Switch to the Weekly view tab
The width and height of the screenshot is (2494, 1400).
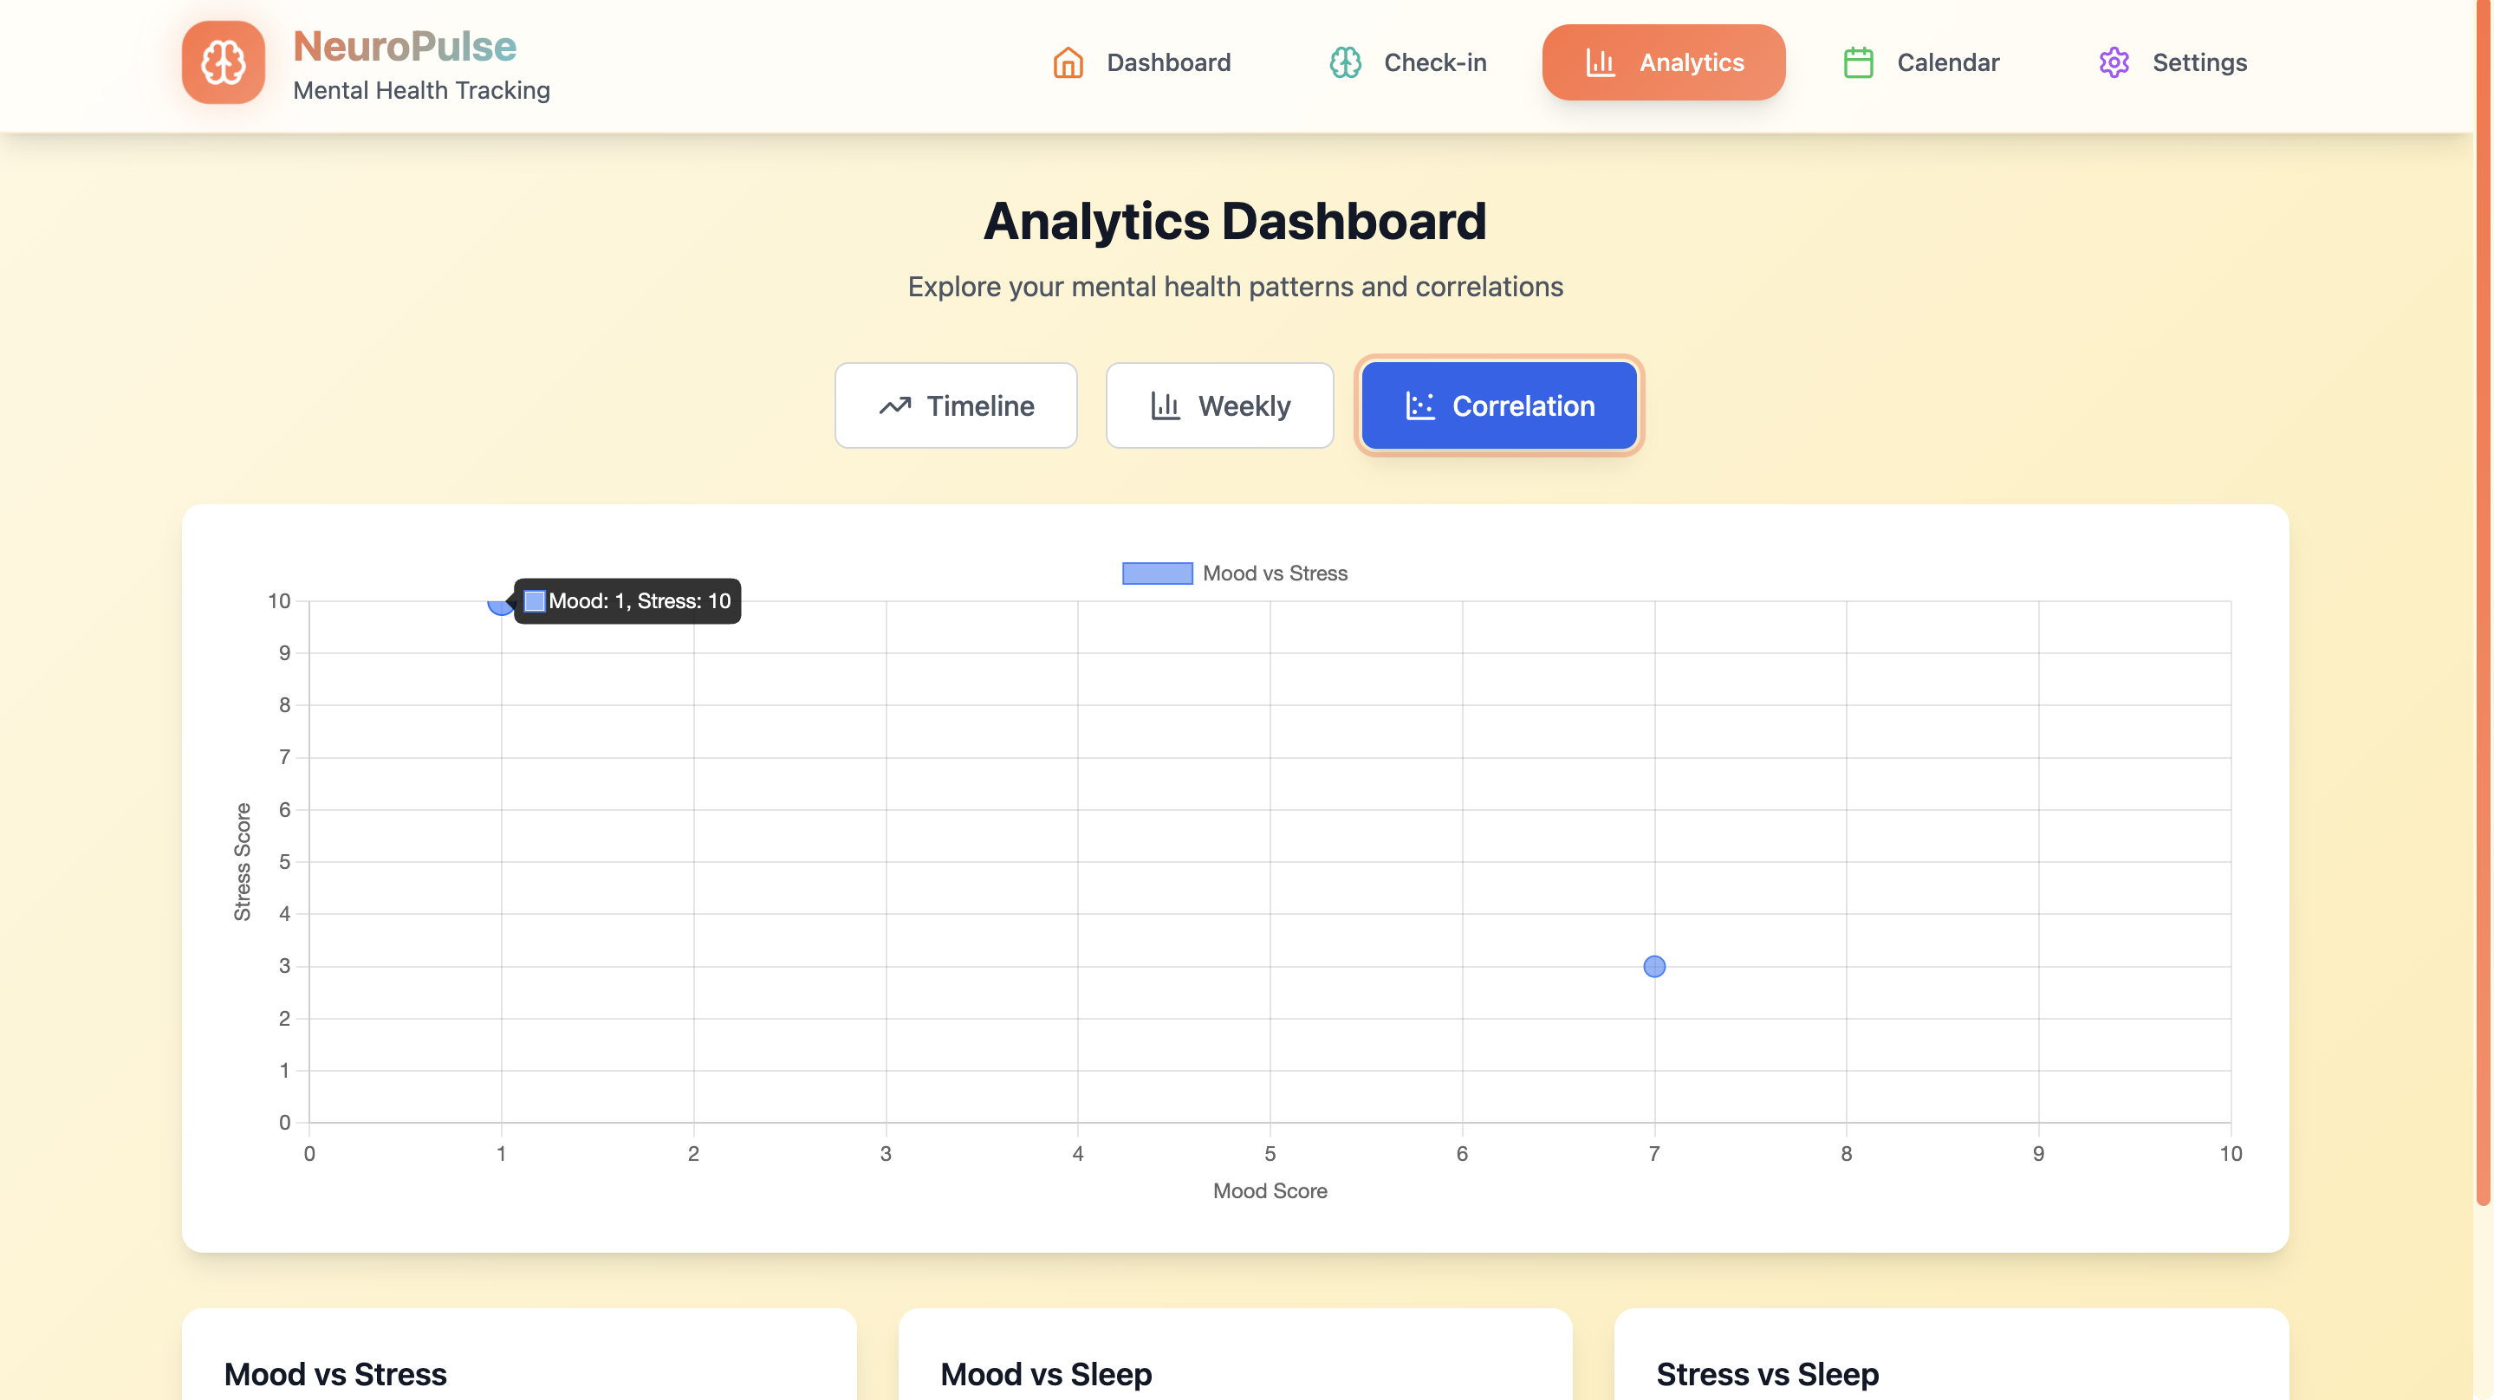(1219, 405)
